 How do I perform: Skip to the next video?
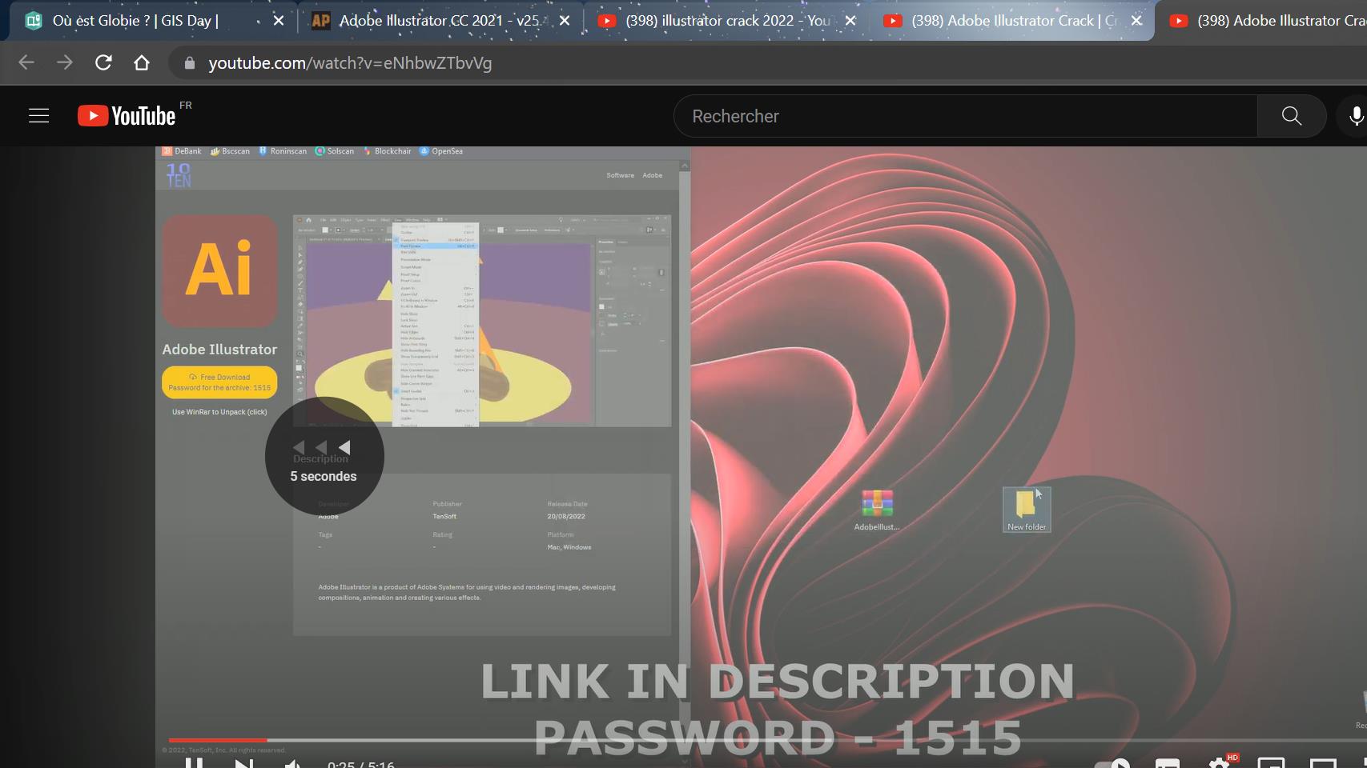click(x=244, y=764)
